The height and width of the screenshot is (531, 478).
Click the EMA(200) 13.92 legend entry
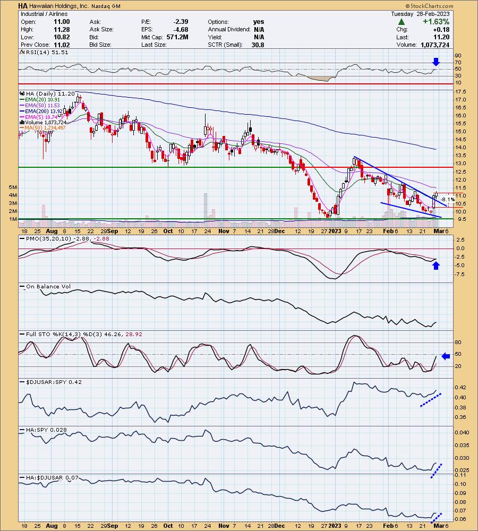[44, 112]
